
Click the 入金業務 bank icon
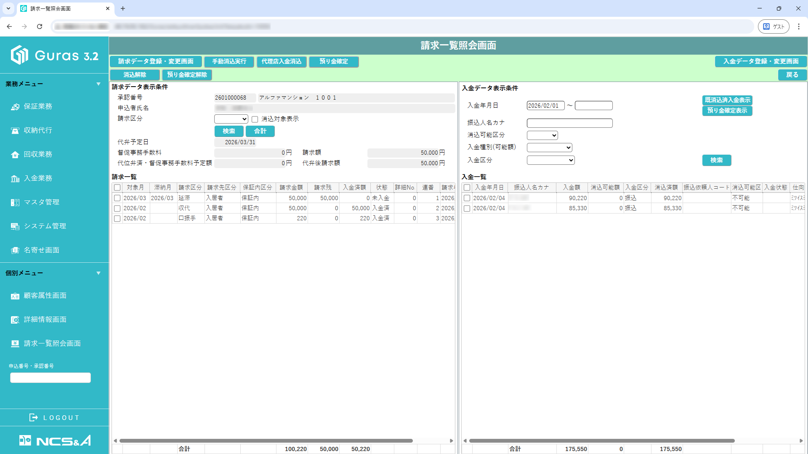[15, 179]
